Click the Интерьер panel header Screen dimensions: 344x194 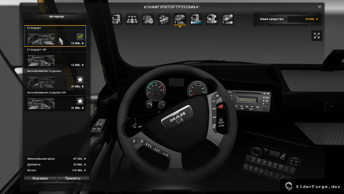[56, 17]
